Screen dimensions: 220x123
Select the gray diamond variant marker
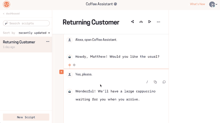[x=74, y=65]
